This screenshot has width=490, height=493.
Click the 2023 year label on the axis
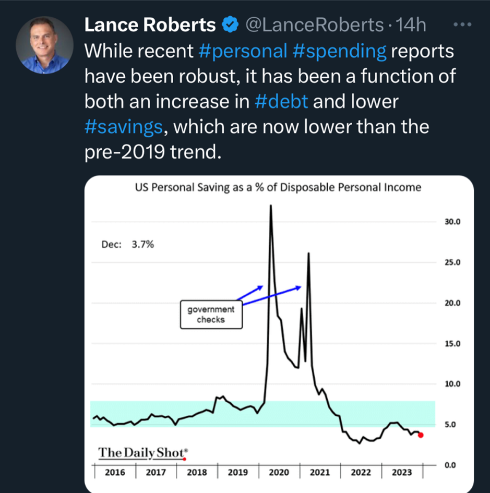tap(401, 472)
